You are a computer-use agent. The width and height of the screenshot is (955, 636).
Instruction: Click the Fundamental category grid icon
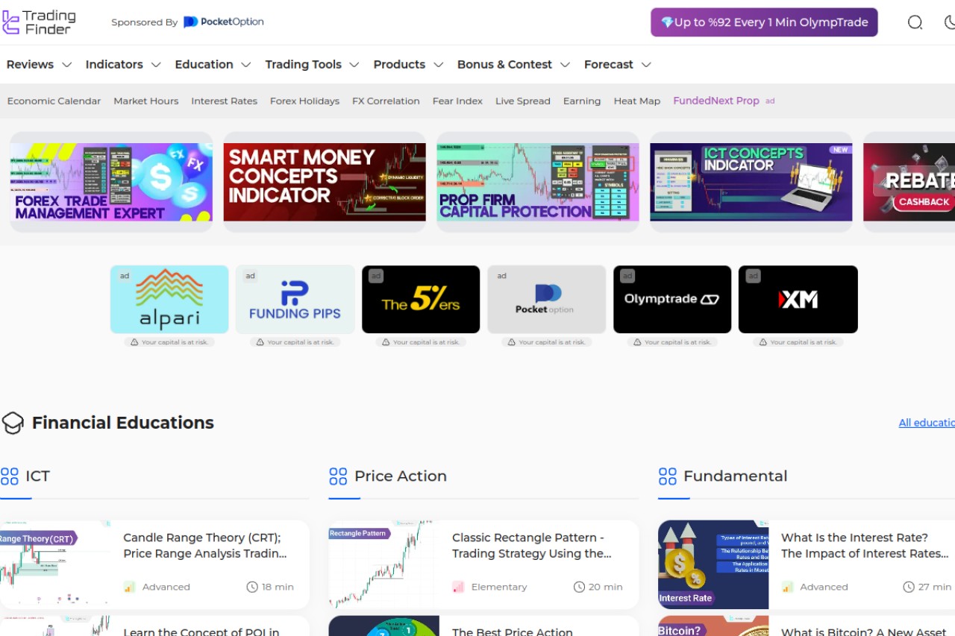[668, 476]
